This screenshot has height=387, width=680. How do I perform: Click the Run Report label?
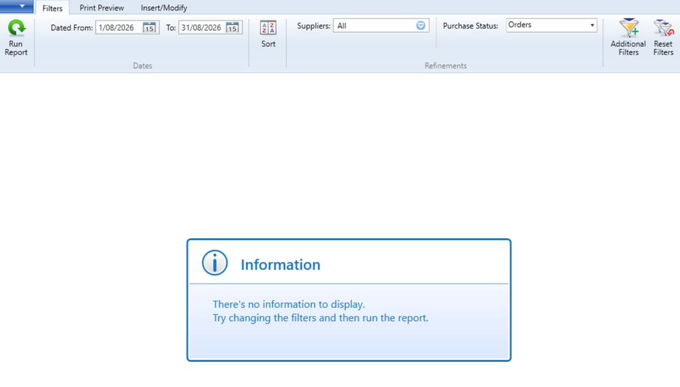(16, 48)
